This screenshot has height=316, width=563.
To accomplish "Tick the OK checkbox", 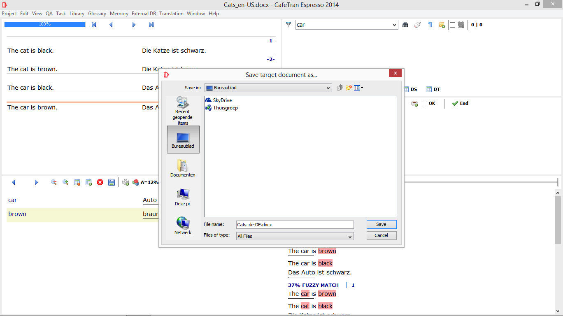I will coord(424,104).
